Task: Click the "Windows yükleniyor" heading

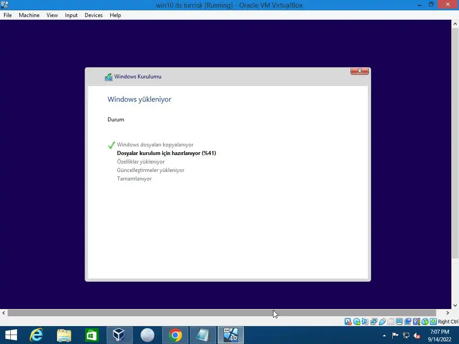Action: (x=139, y=99)
